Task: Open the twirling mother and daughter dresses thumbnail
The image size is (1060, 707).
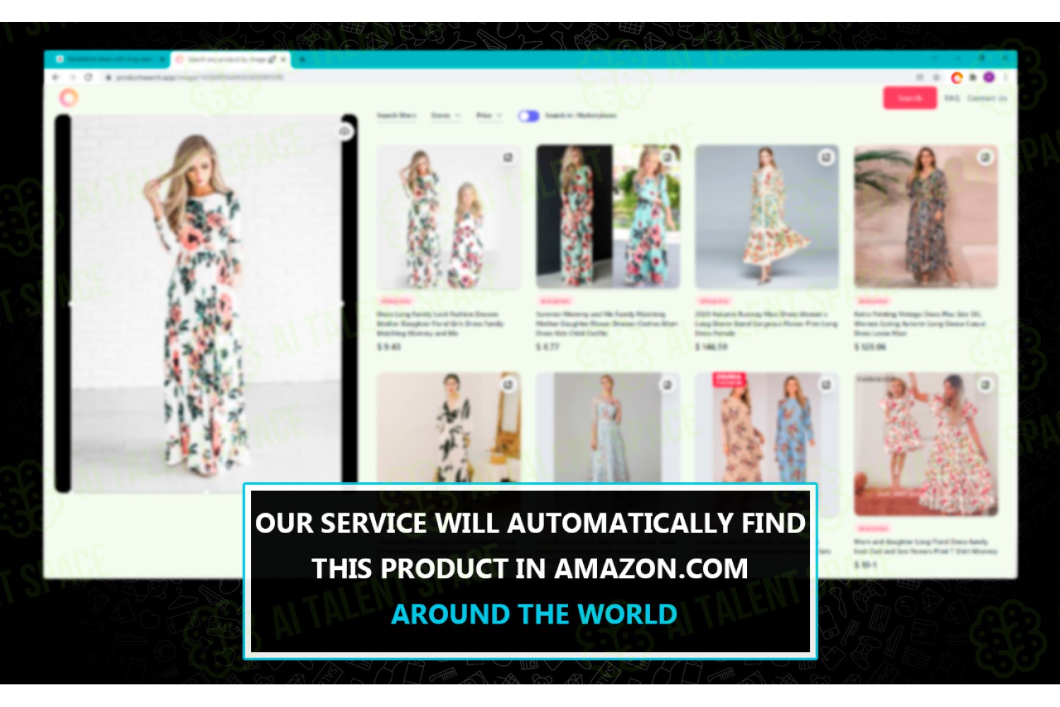Action: pyautogui.click(x=926, y=445)
